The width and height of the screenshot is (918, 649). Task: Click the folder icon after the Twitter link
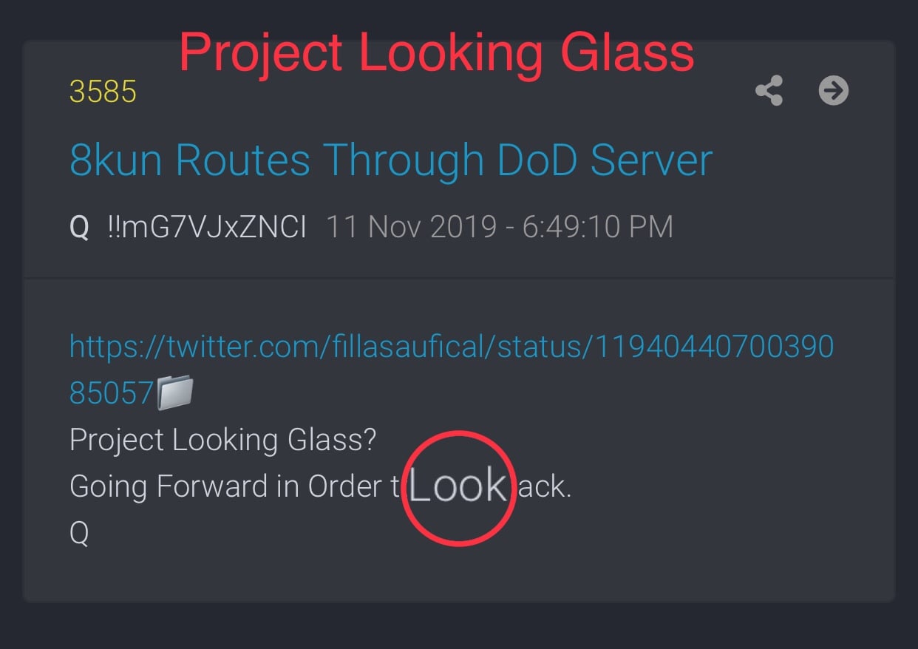coord(175,393)
